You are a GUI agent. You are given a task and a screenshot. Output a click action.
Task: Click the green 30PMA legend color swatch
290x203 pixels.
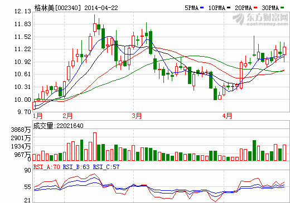click(x=282, y=8)
